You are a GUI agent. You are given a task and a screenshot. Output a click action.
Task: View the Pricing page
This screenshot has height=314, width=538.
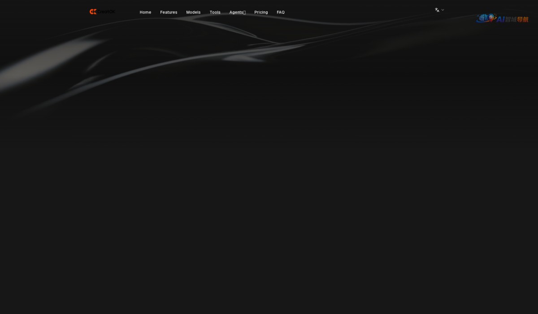pyautogui.click(x=261, y=12)
